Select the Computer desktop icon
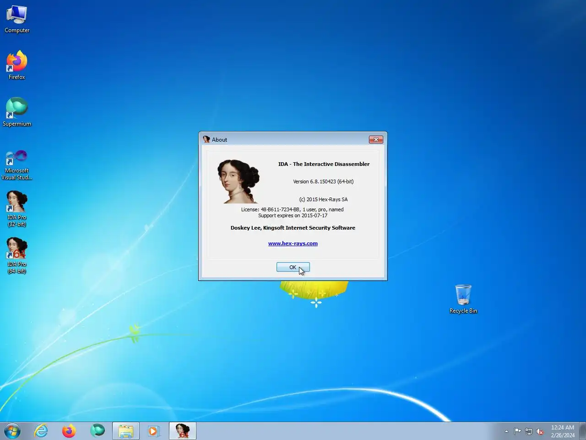This screenshot has width=586, height=440. (17, 19)
